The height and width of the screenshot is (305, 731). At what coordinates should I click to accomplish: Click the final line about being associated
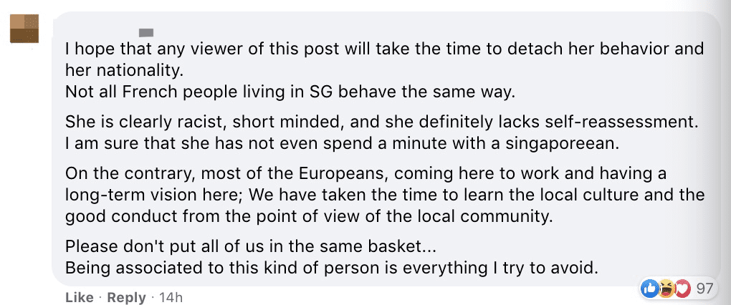pyautogui.click(x=331, y=268)
